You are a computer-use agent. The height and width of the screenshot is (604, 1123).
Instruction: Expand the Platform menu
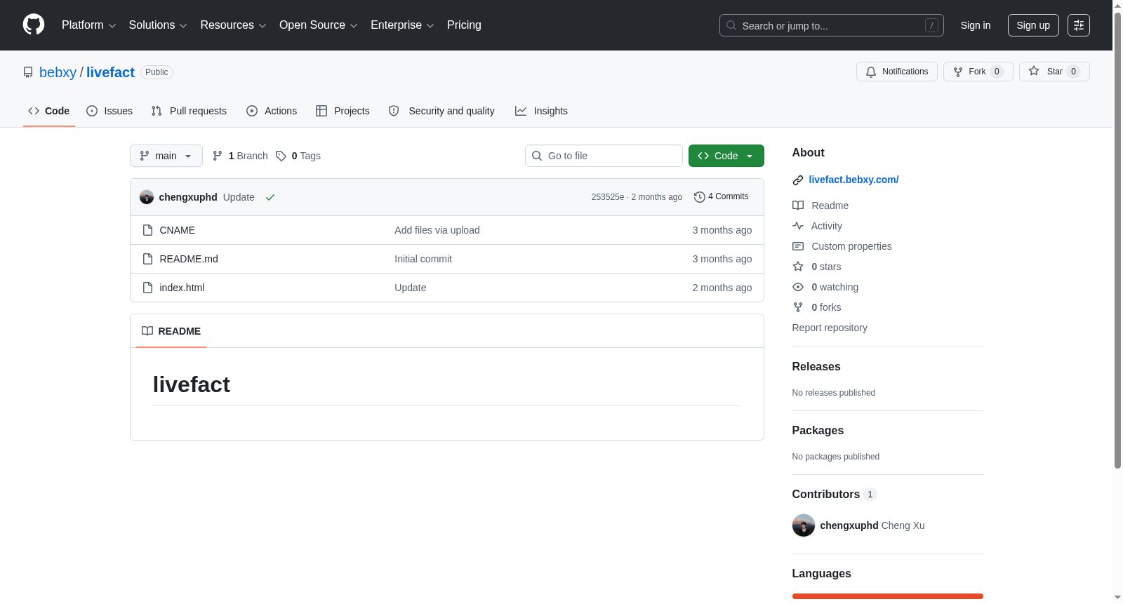[88, 25]
